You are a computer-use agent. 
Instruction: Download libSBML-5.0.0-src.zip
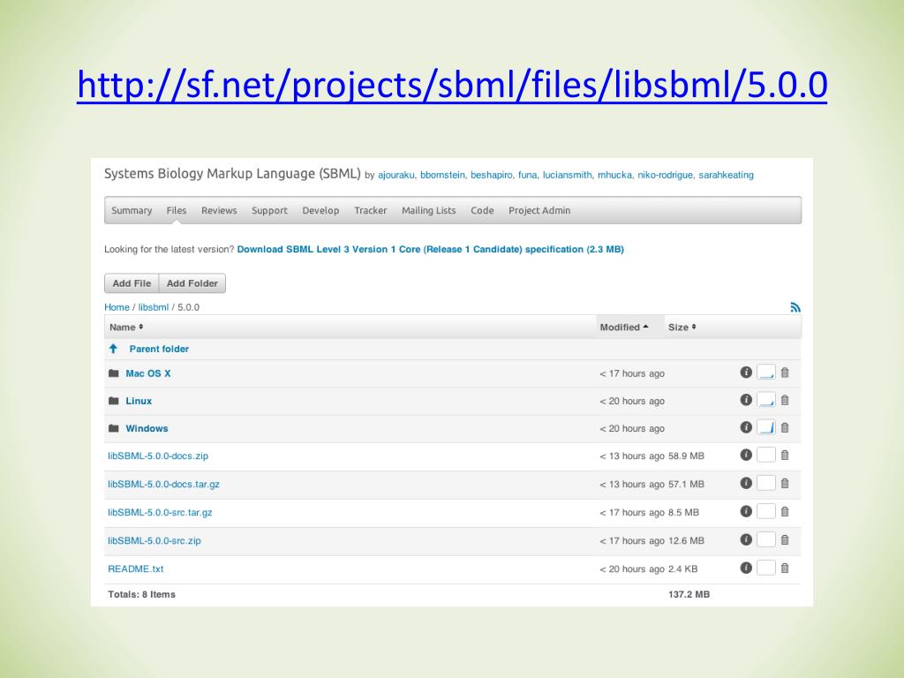click(x=154, y=541)
